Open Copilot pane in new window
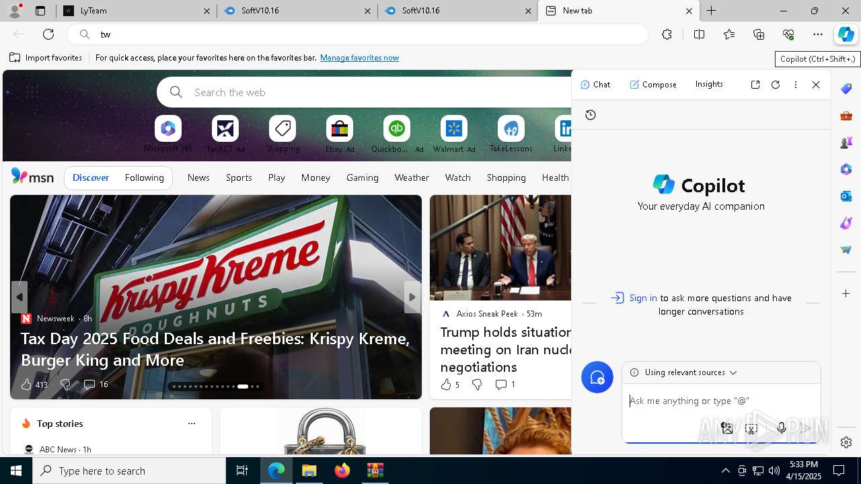This screenshot has width=861, height=484. (x=755, y=85)
